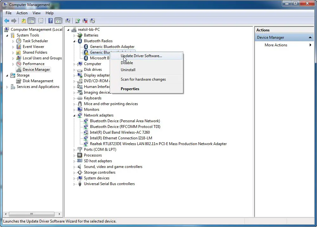Collapse the System Tools node
The image size is (317, 227).
[7, 36]
